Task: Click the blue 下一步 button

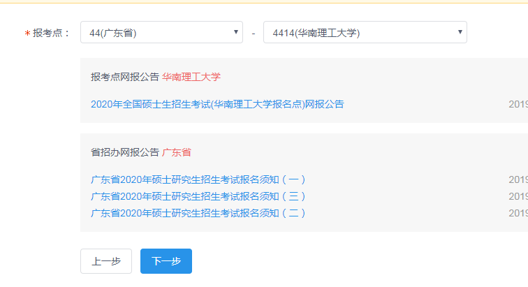Action: [x=166, y=261]
